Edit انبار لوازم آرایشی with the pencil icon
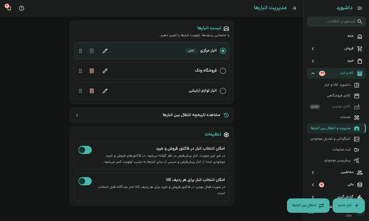 [x=105, y=91]
